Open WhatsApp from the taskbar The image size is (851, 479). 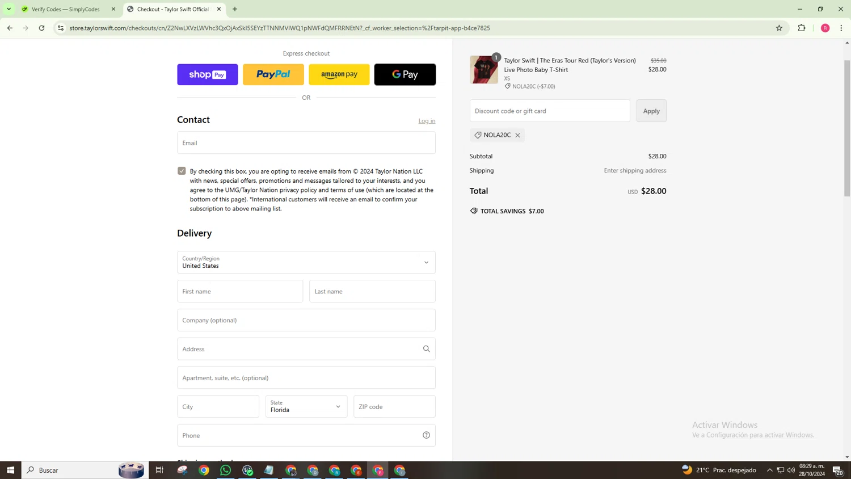click(x=225, y=470)
